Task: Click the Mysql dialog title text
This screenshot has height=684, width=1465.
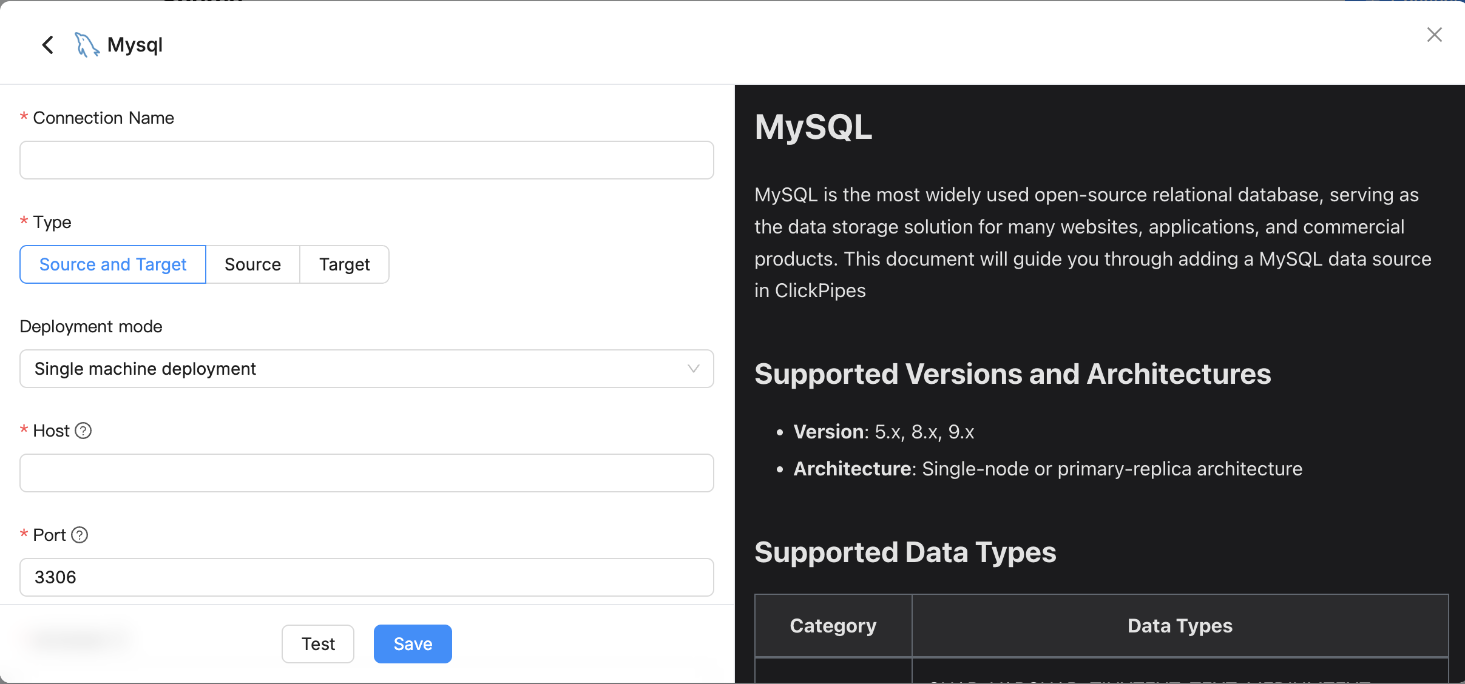Action: pyautogui.click(x=135, y=45)
